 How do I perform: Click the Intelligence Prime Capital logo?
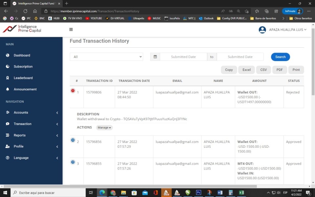tap(22, 29)
